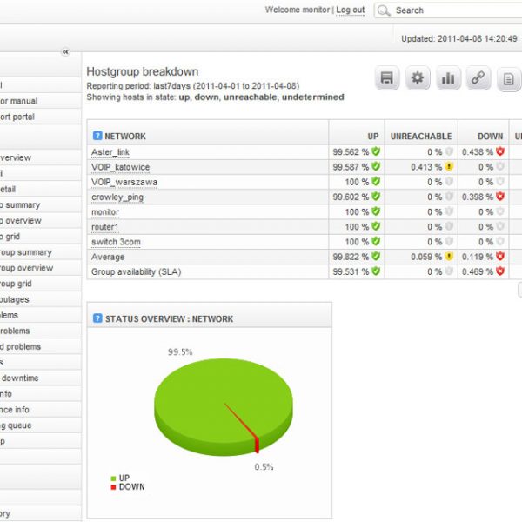Viewport: 522px width, 522px height.
Task: Click the document page icon button
Action: point(507,78)
